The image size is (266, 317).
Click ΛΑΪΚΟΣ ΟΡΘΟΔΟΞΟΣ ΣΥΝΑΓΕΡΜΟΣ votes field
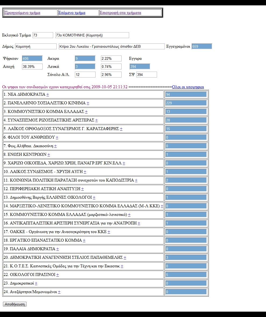[186, 129]
